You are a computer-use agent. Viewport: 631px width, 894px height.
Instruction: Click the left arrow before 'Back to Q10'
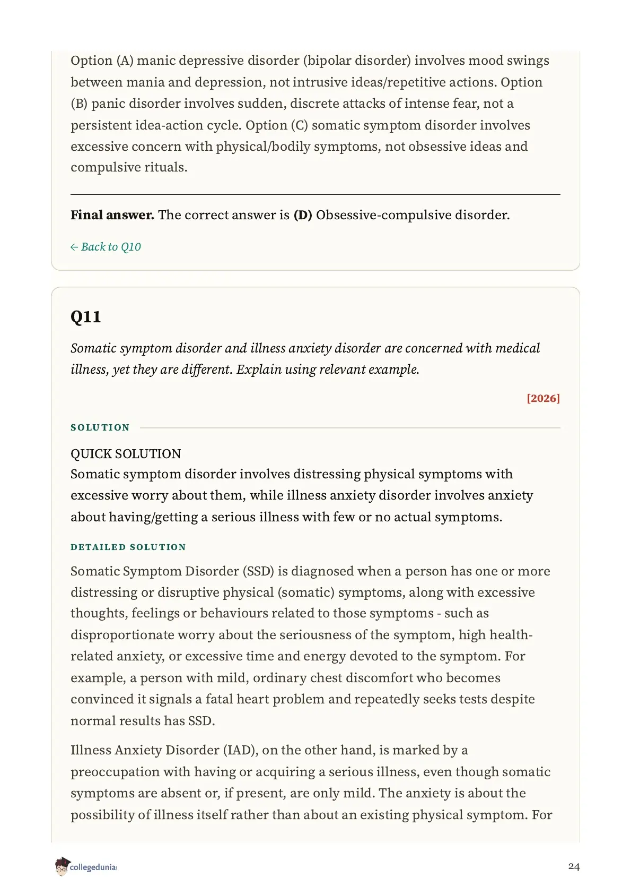(x=74, y=247)
